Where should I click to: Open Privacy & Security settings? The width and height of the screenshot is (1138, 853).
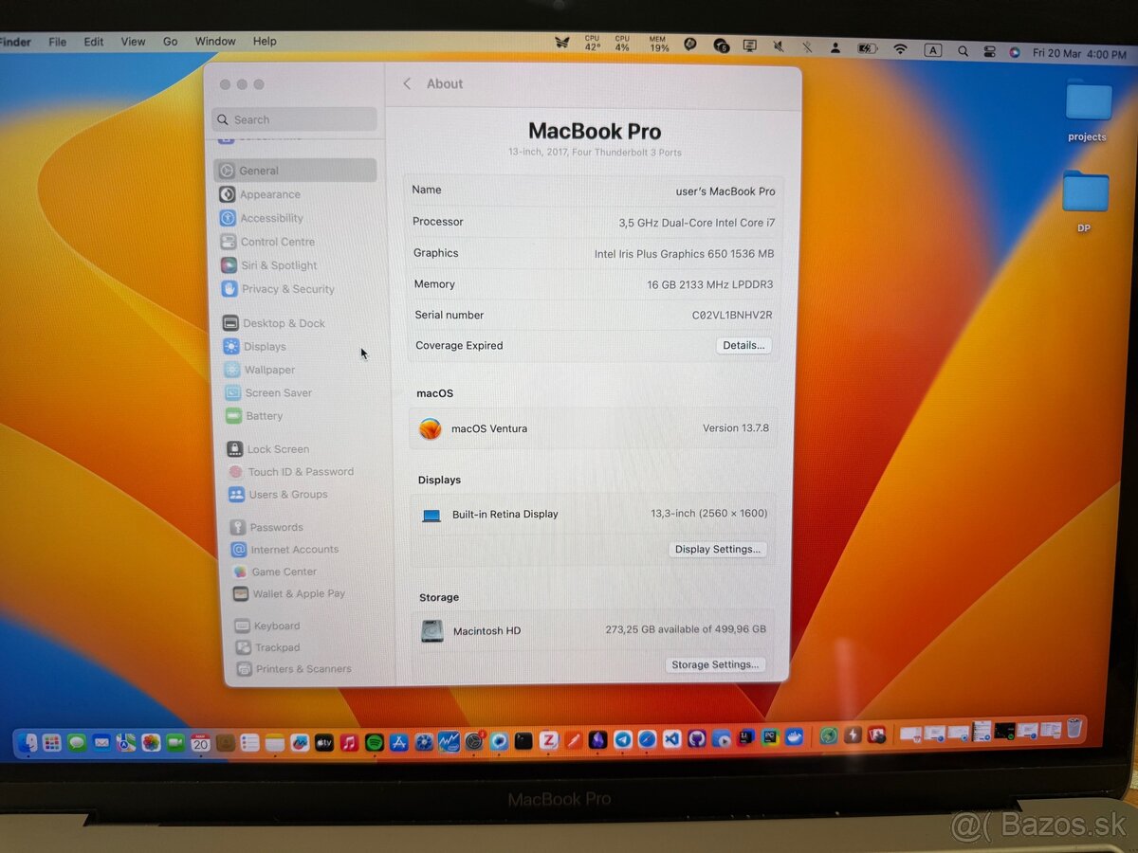pos(287,289)
